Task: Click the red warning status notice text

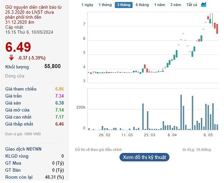Action: click(x=33, y=15)
